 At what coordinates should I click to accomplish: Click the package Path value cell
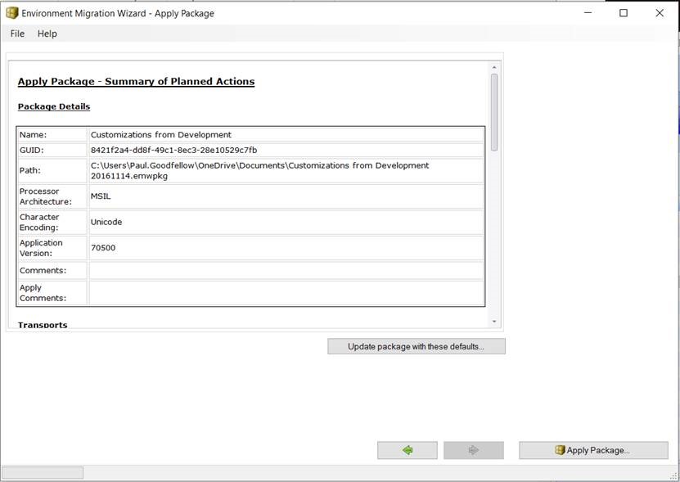[x=286, y=170]
